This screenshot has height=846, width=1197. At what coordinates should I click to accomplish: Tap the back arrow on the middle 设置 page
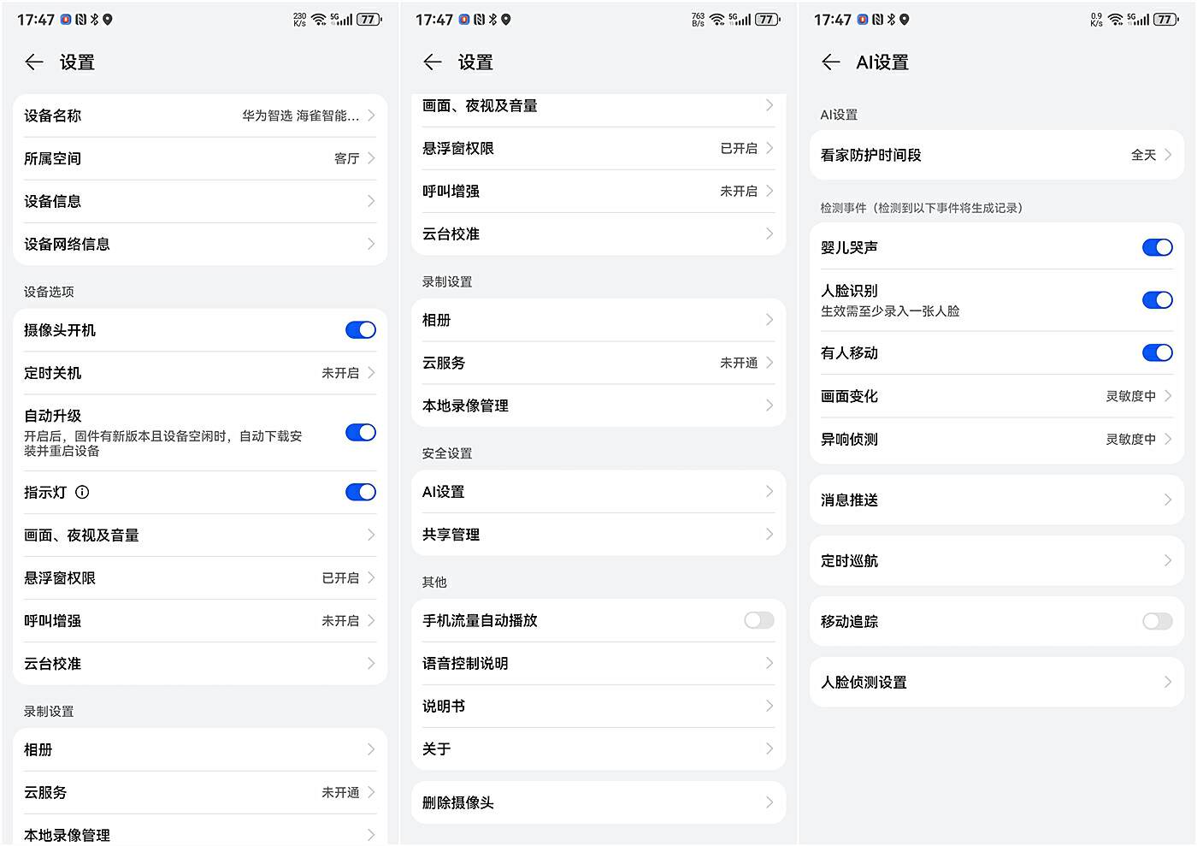433,62
